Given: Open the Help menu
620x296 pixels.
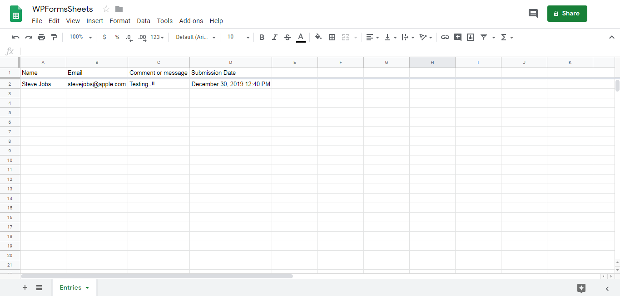Looking at the screenshot, I should pos(216,21).
